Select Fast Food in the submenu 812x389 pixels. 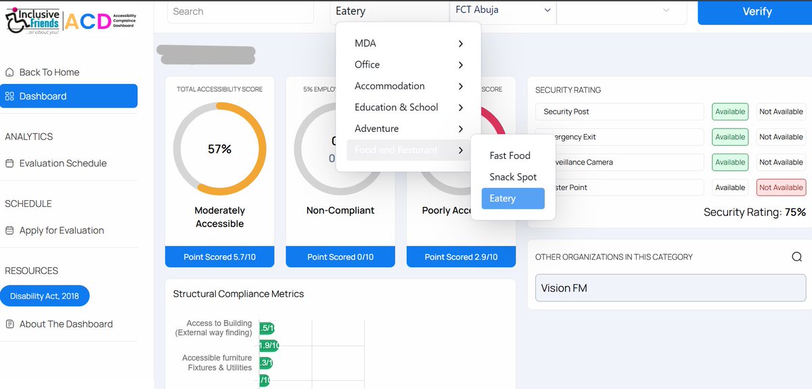click(x=513, y=156)
